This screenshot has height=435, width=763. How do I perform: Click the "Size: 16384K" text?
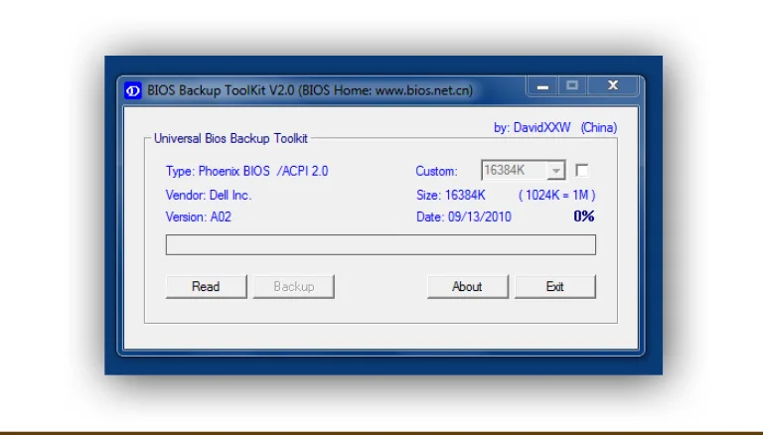coord(451,195)
